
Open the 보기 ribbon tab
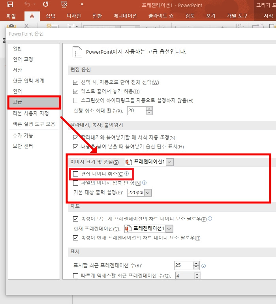tap(211, 16)
